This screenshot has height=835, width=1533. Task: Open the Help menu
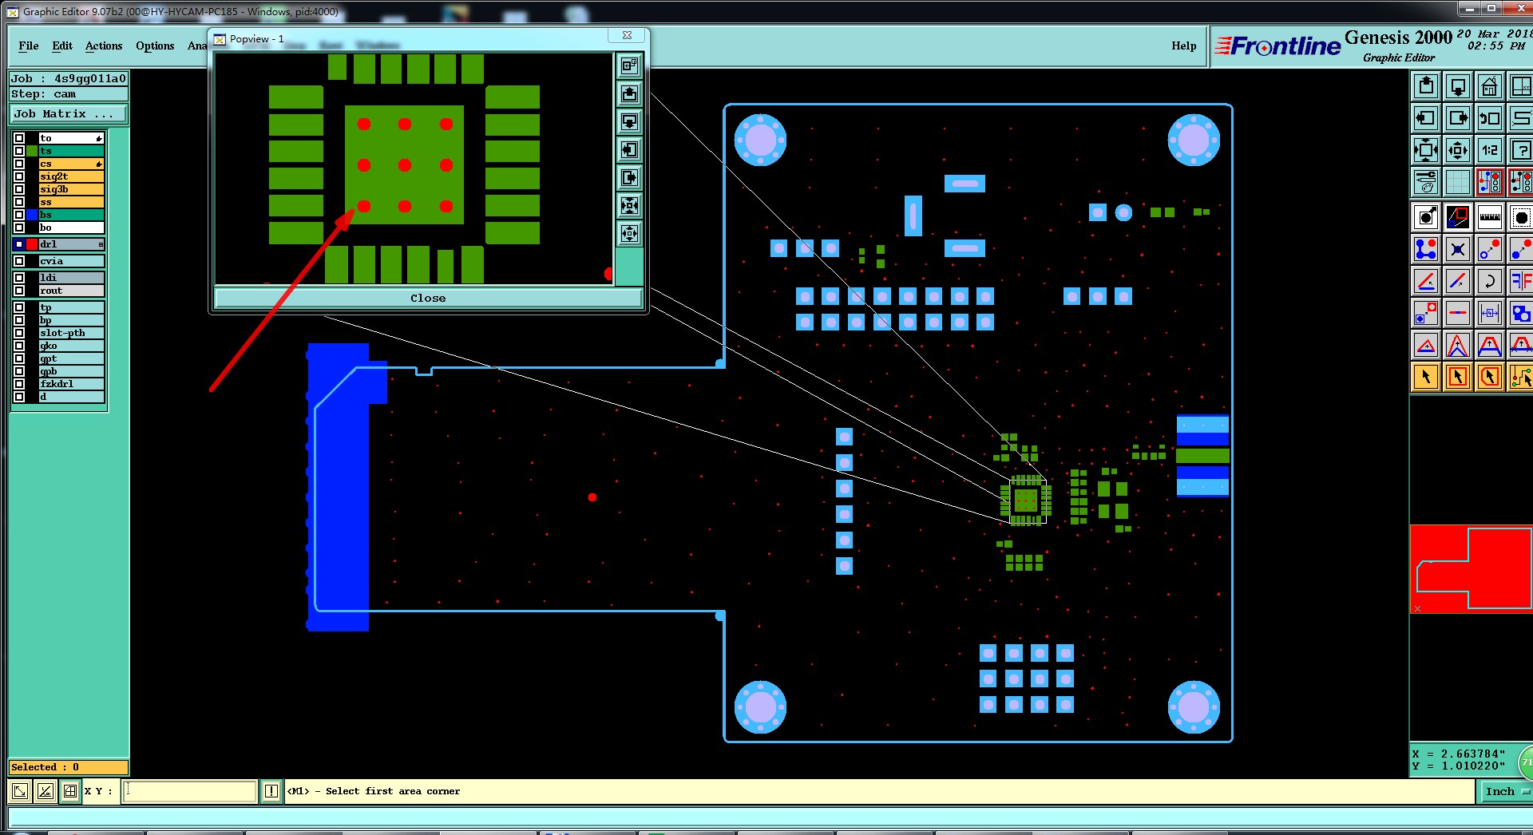(x=1184, y=46)
